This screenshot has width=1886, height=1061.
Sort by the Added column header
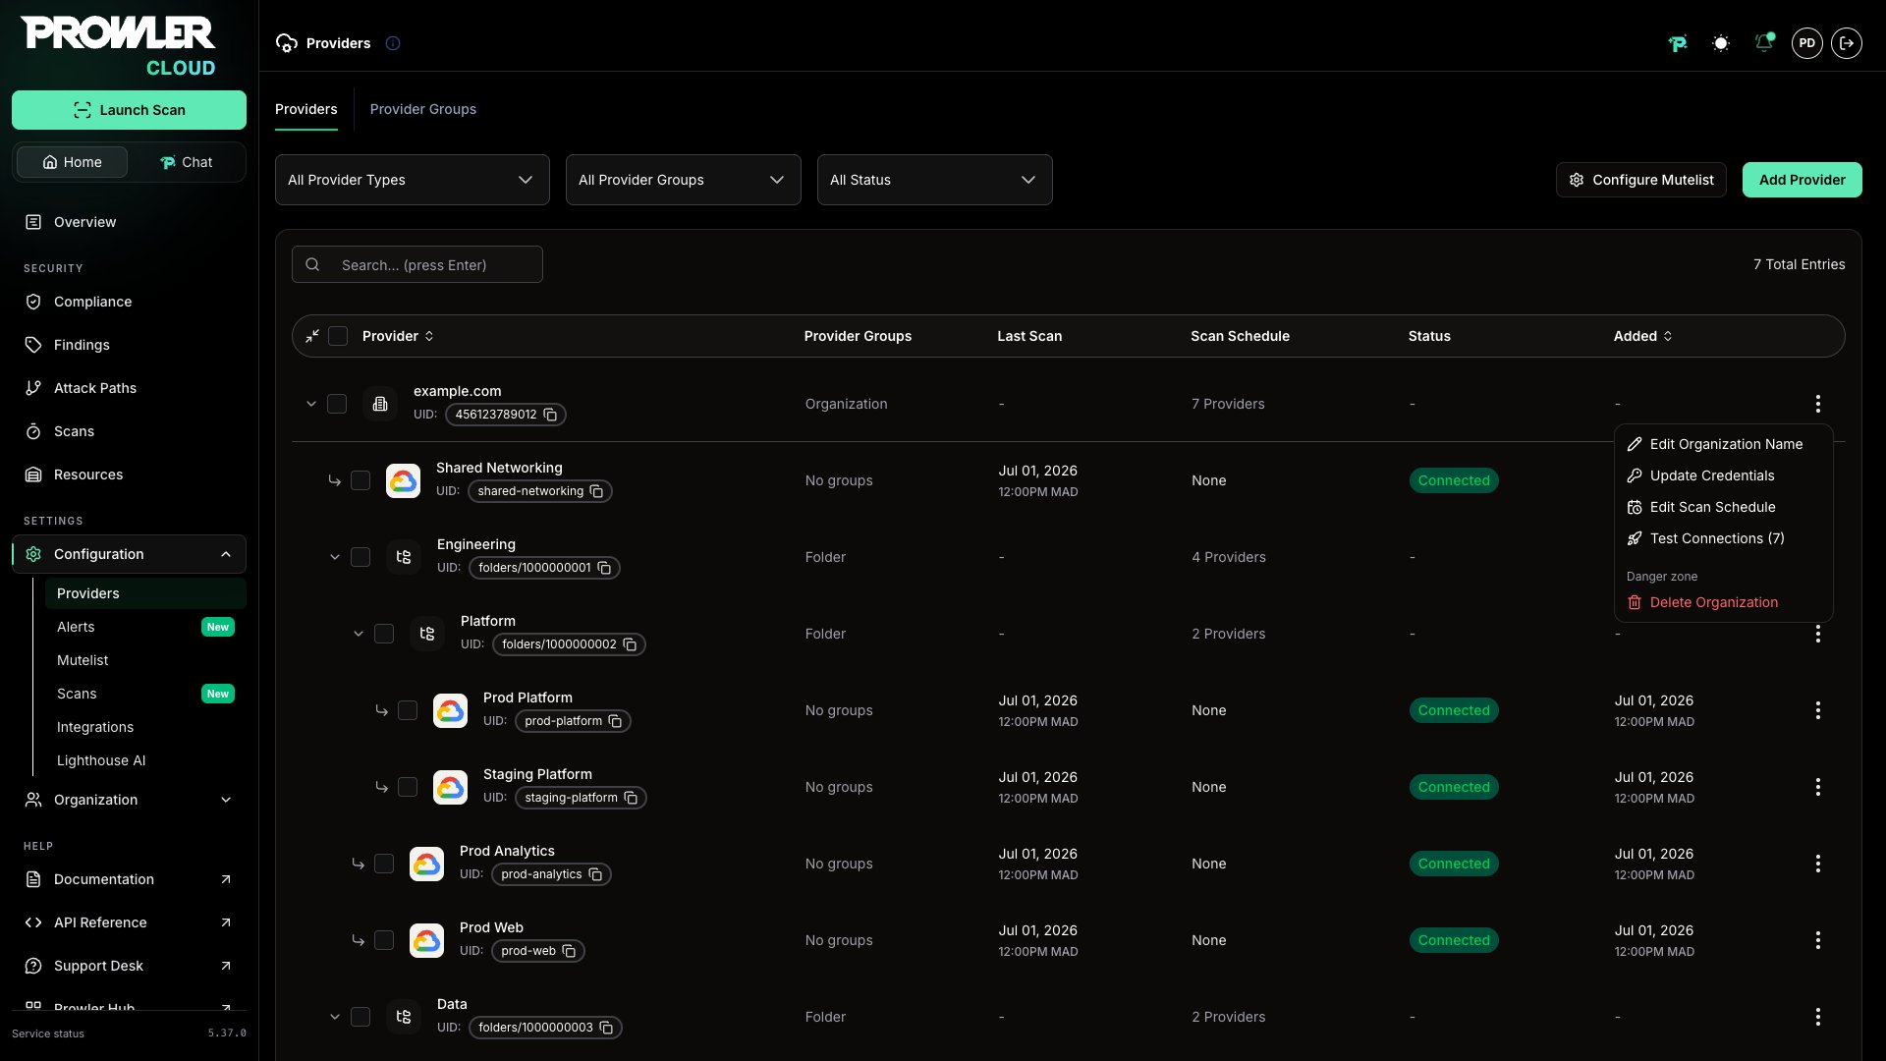[x=1642, y=336]
